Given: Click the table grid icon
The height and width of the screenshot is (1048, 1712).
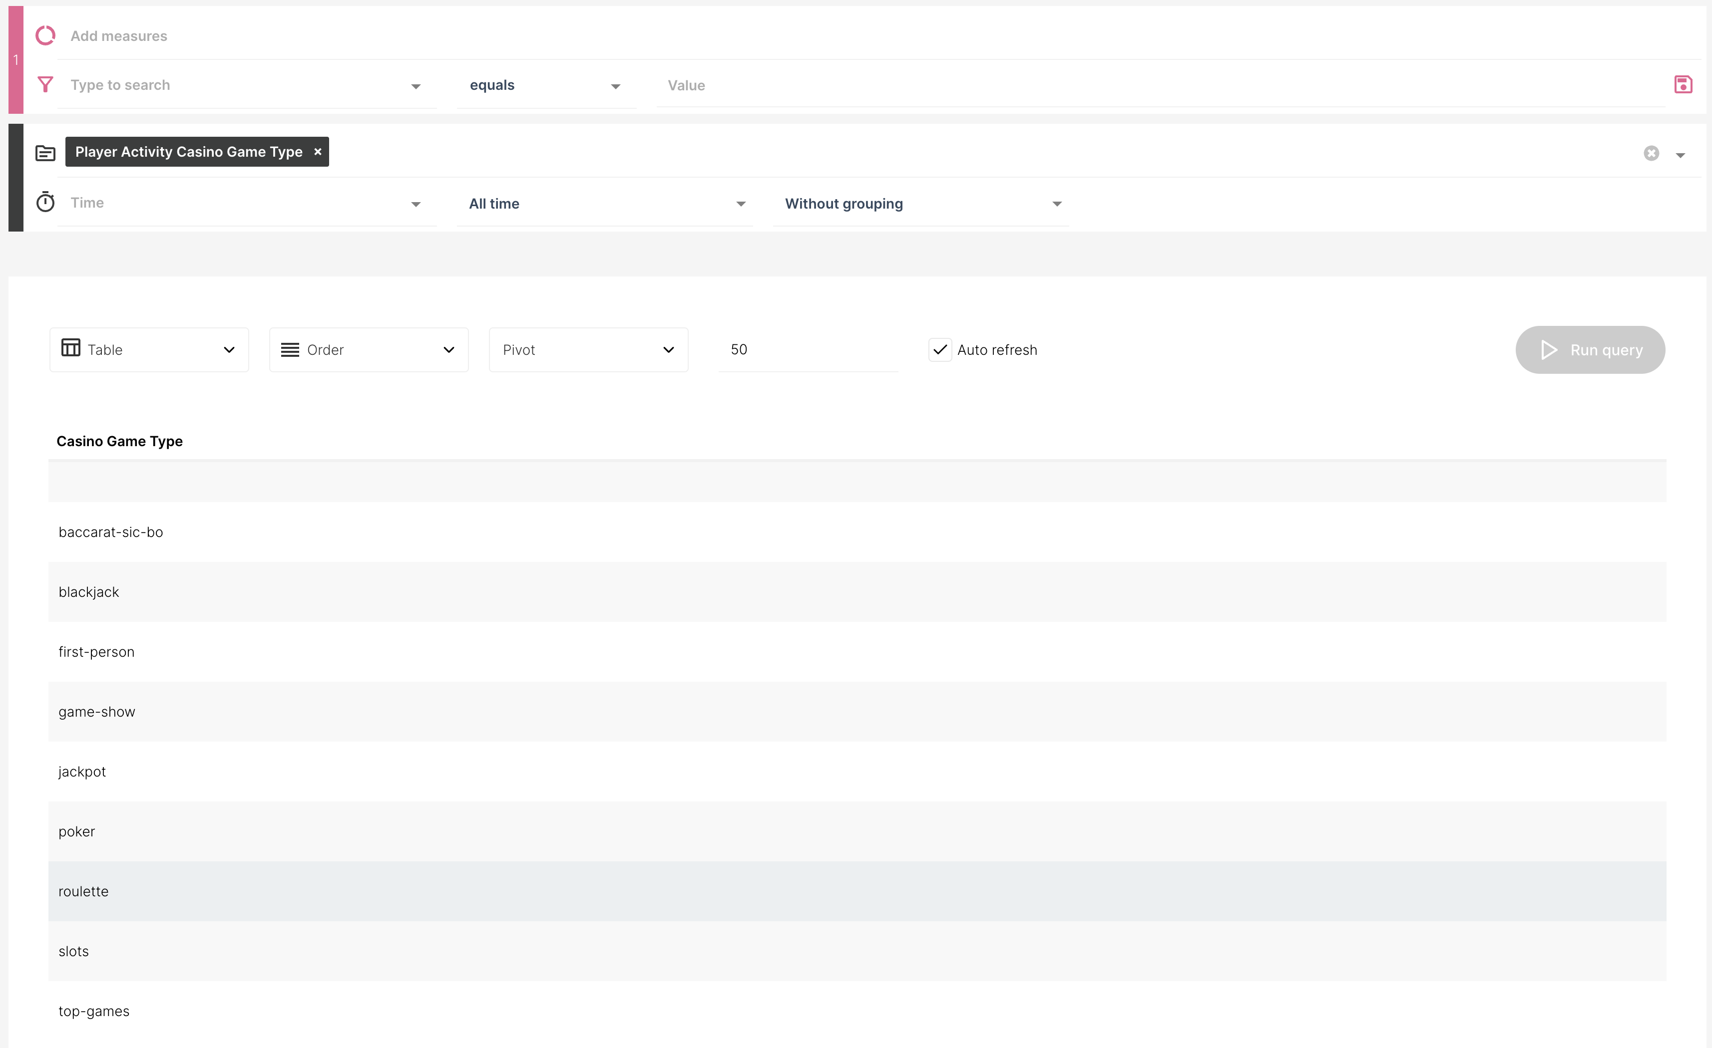Looking at the screenshot, I should tap(71, 348).
